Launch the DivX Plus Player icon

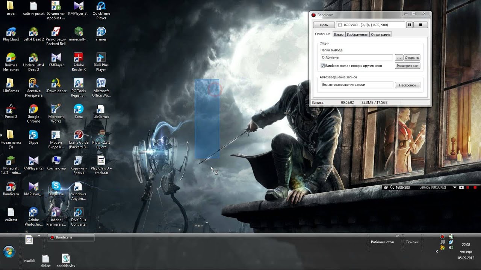[101, 61]
